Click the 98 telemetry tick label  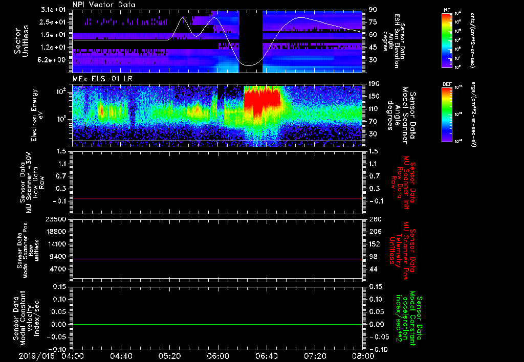tap(373, 257)
